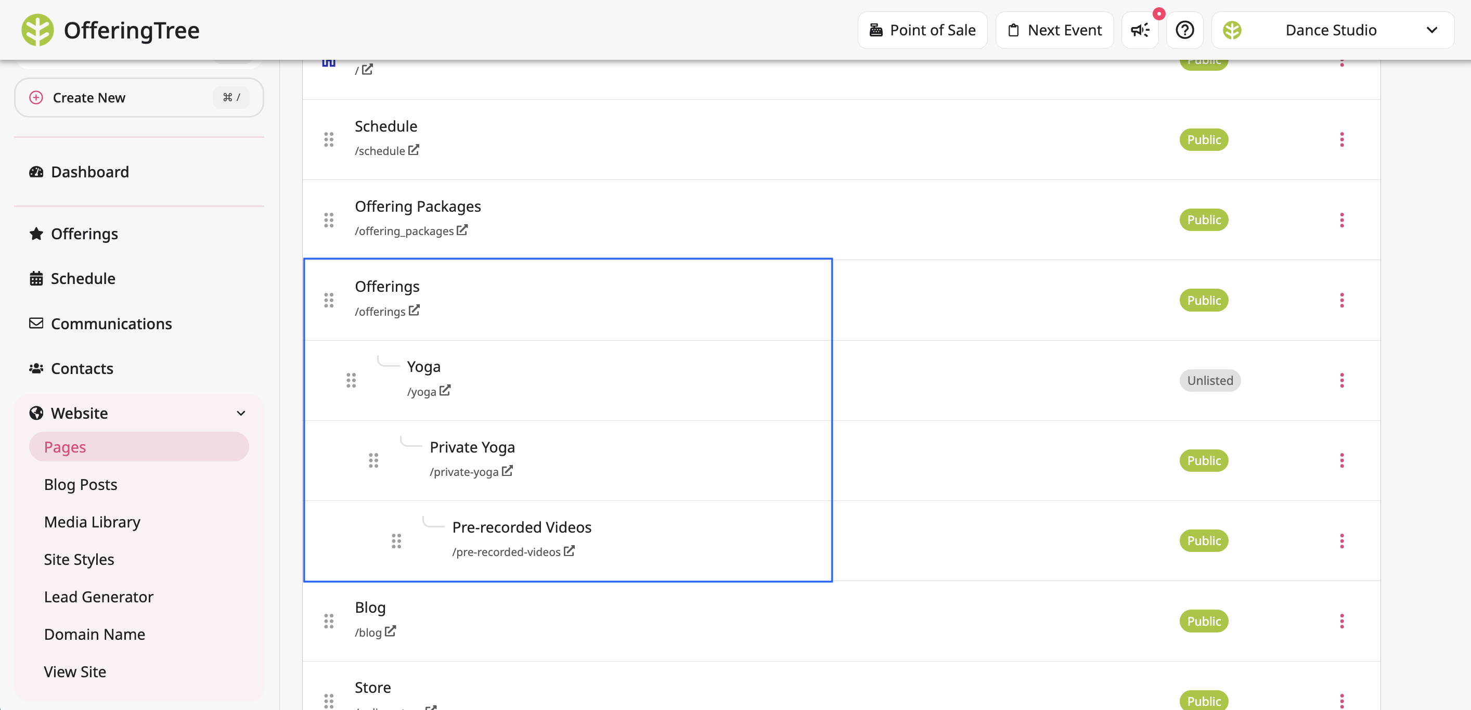Open the external link icon next to /schedule
This screenshot has height=710, width=1471.
tap(414, 150)
